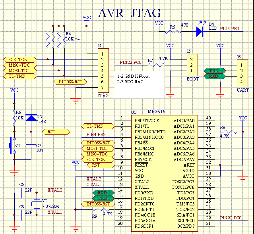Select the BOOT label under J5
This screenshot has height=234, width=254.
point(193,79)
